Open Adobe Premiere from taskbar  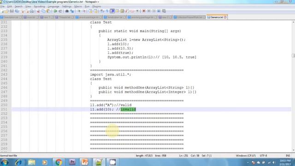(x=72, y=162)
